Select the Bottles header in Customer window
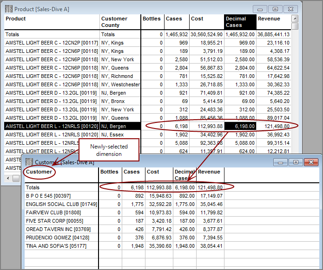Screen dimensions: 323x270 [110, 175]
